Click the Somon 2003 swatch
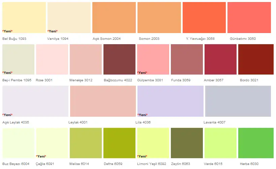The image size is (276, 169). point(159,18)
